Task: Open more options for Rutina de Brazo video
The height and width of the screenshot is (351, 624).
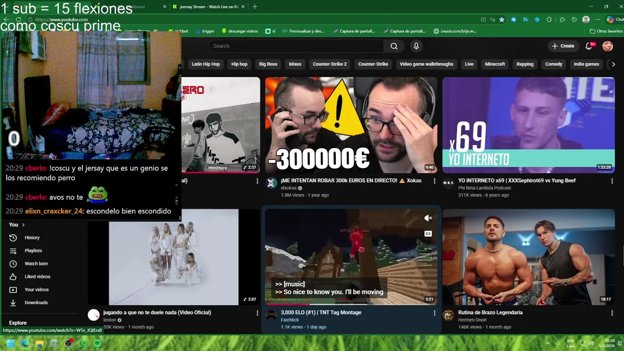Action: 612,313
